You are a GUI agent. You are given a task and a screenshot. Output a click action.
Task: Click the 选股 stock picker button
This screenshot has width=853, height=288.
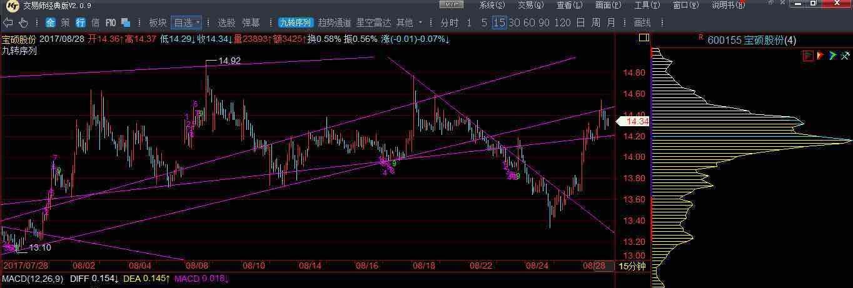click(x=226, y=22)
